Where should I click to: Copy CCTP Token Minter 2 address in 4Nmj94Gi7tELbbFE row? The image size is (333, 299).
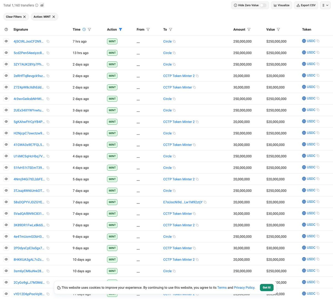197,179
